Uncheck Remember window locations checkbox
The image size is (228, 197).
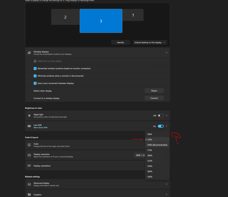[35, 69]
